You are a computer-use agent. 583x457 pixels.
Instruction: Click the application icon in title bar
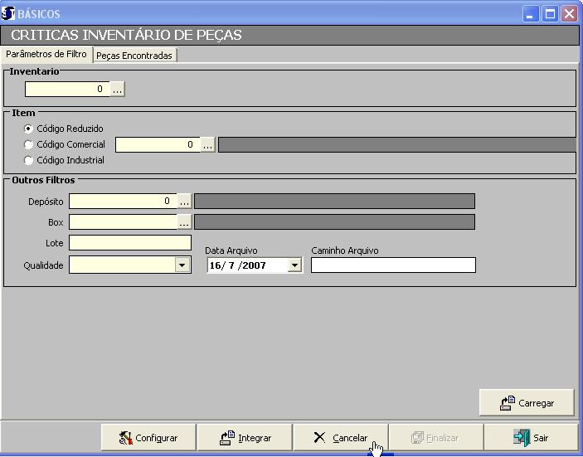pos(9,14)
